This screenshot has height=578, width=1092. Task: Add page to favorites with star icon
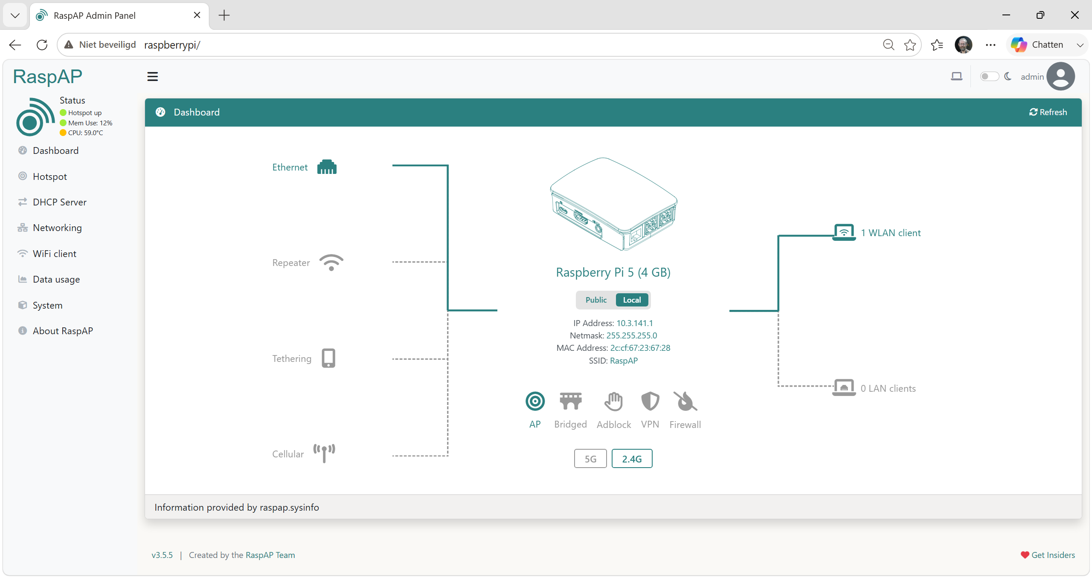(910, 45)
